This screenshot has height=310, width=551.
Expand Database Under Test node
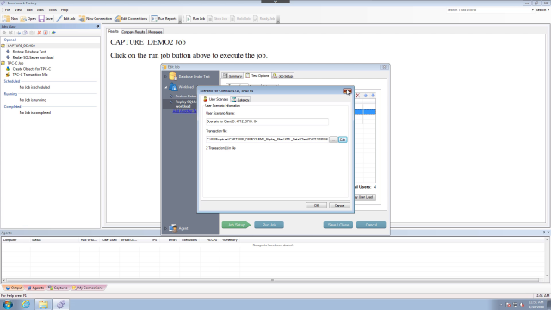pyautogui.click(x=166, y=77)
